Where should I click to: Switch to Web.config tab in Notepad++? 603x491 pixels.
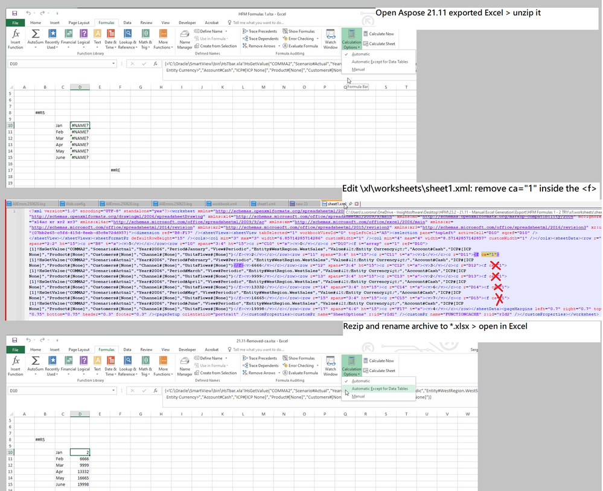pos(75,204)
